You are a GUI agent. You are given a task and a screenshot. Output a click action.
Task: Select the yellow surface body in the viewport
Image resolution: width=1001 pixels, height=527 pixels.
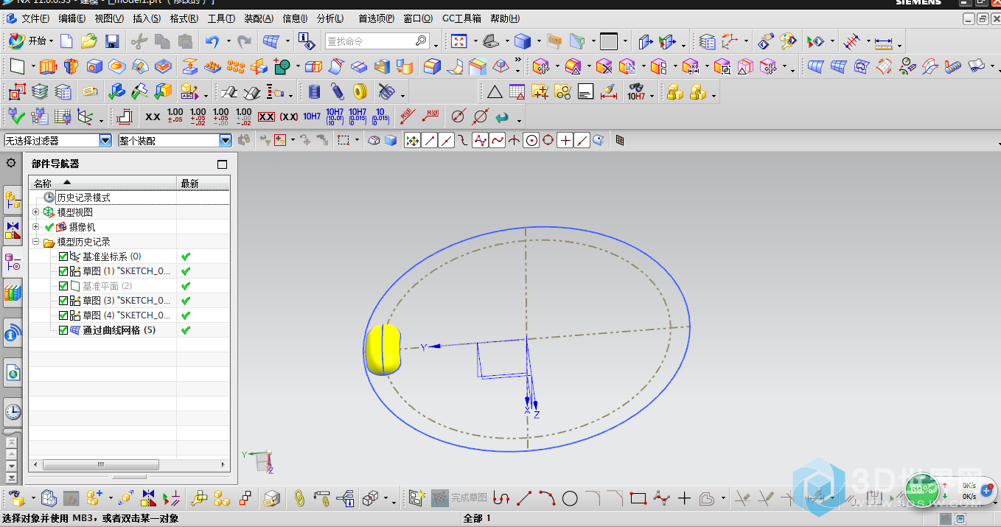pyautogui.click(x=382, y=349)
